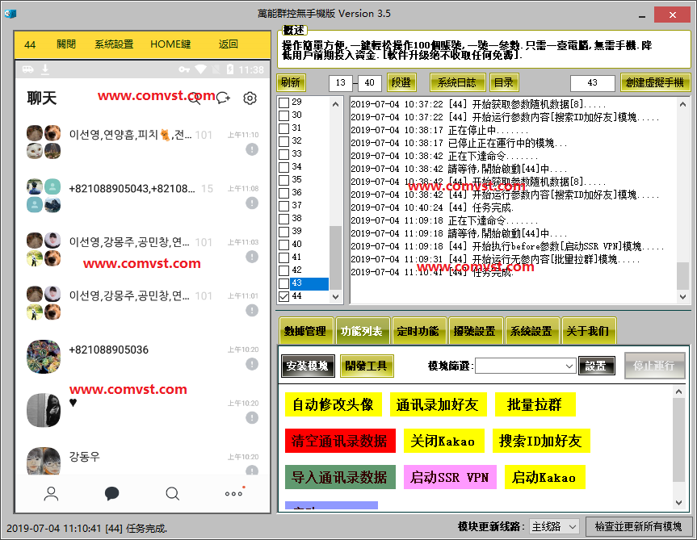Open group avatar of 101-member chat at 11:10
The image size is (697, 540).
point(44,142)
